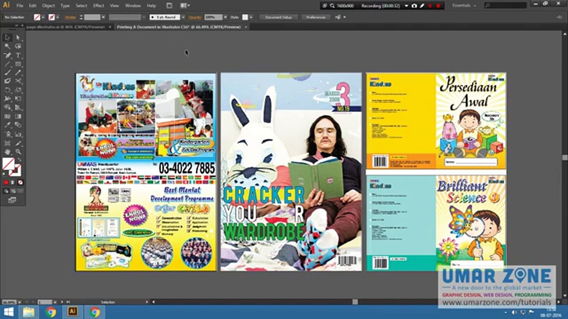This screenshot has width=568, height=319.
Task: Select the Line Segment tool
Action: click(8, 64)
